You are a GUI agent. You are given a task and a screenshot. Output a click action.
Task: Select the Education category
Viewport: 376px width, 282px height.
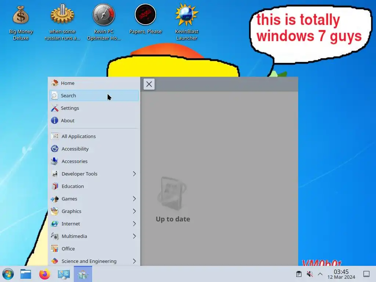(x=94, y=186)
